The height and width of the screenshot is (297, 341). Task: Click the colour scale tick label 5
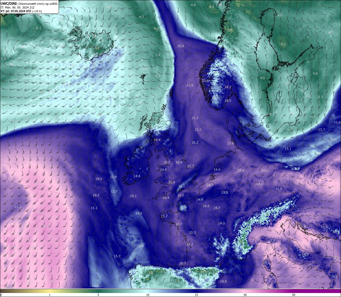coord(98,295)
